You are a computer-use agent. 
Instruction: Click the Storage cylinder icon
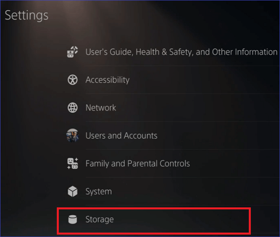click(x=72, y=219)
